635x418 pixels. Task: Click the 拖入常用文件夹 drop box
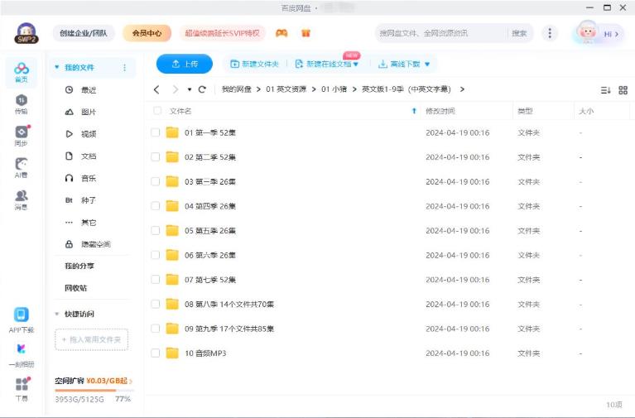pos(92,339)
